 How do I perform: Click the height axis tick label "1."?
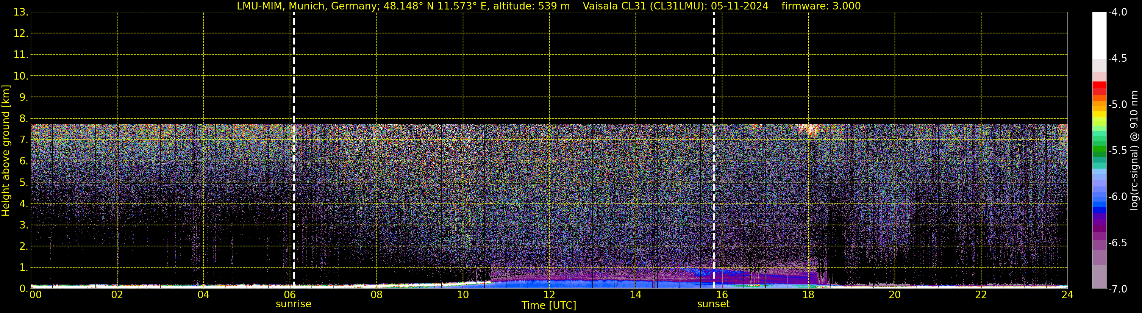tap(23, 267)
